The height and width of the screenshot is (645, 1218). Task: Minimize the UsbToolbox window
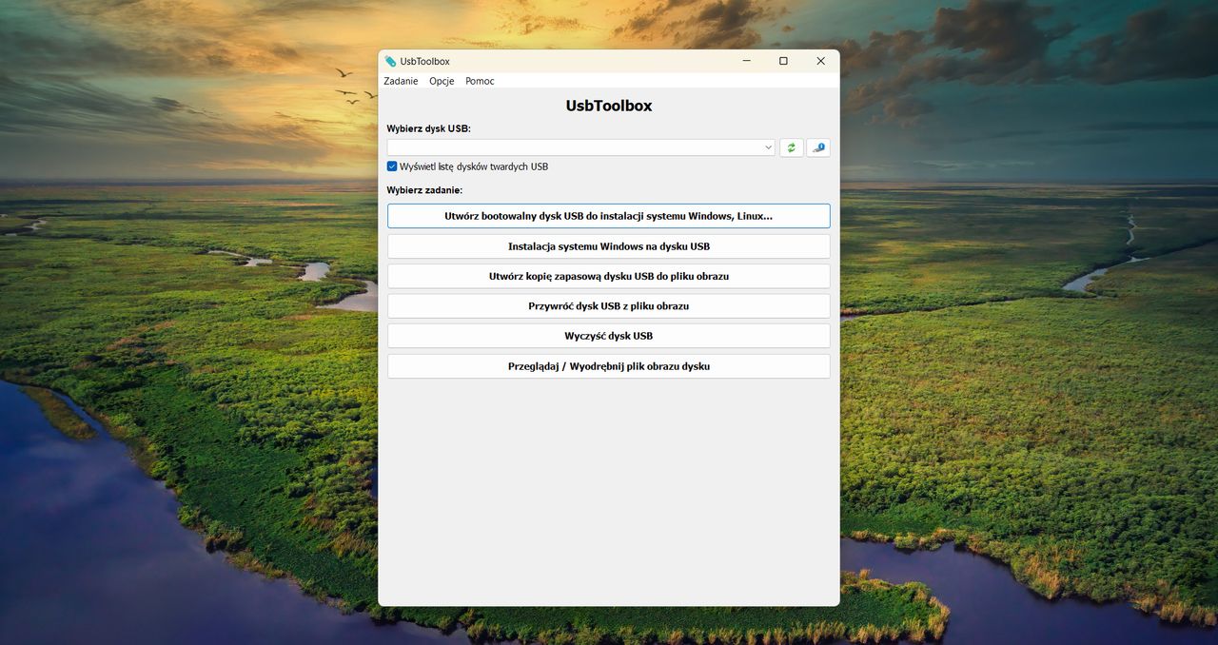(745, 60)
